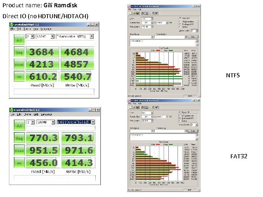Open Drive dropdown in upper ATTO window
The width and height of the screenshot is (263, 197).
[x=152, y=19]
